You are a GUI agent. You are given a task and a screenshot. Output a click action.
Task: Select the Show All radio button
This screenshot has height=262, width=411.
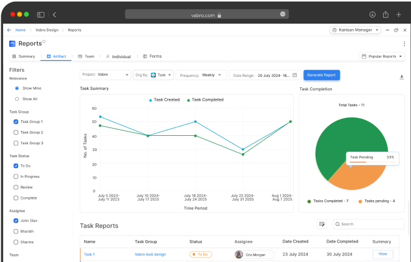16,98
